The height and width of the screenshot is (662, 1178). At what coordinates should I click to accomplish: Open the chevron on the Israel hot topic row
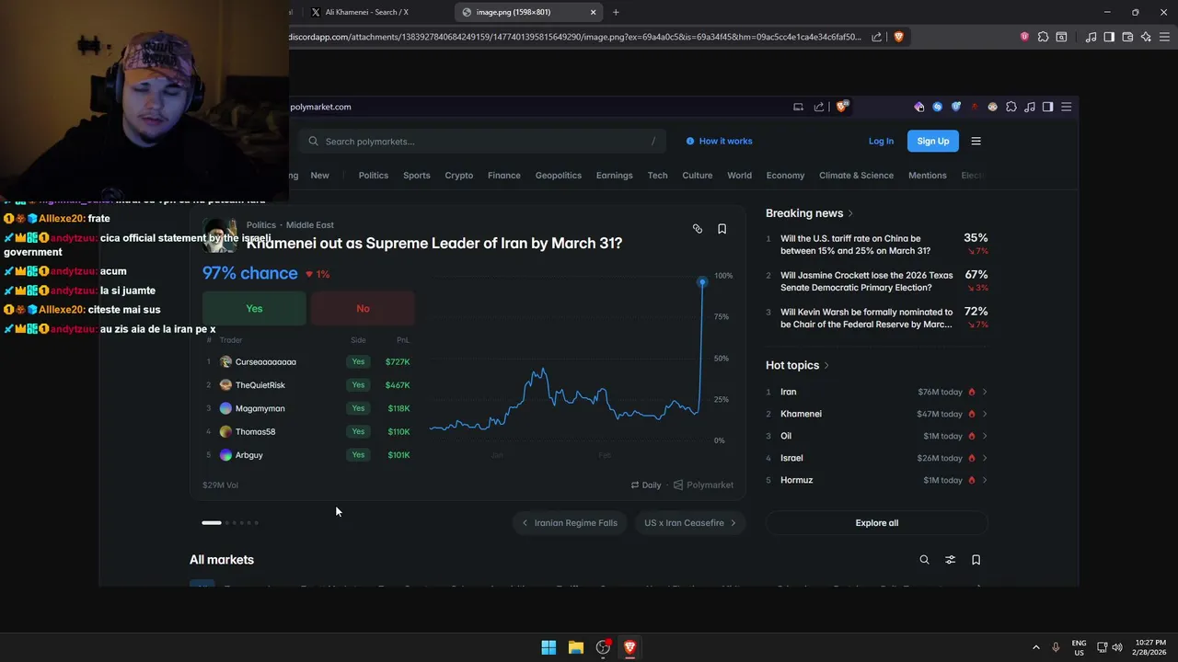[985, 458]
